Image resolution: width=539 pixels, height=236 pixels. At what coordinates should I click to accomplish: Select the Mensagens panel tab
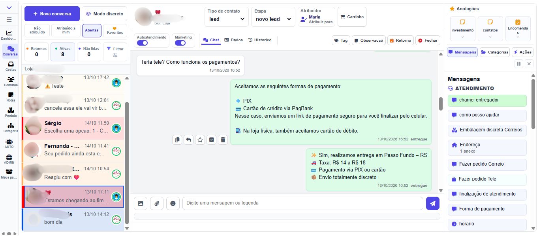pos(462,52)
